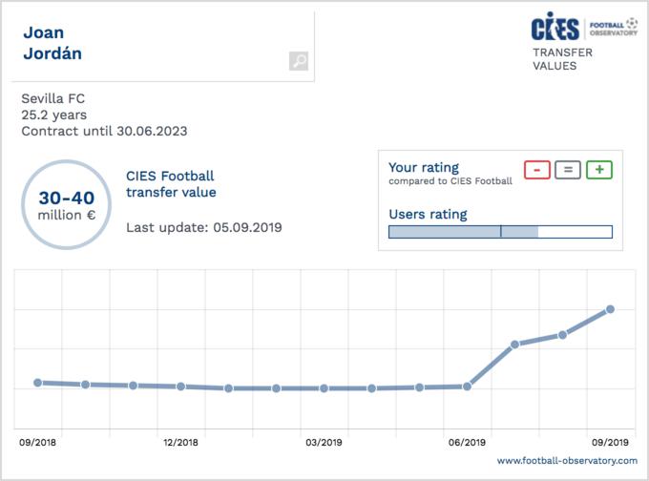Click the Last update date text

tap(204, 228)
